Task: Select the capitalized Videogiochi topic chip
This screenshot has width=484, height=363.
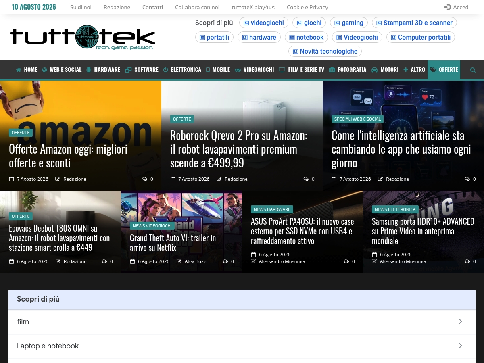Action: [x=357, y=37]
